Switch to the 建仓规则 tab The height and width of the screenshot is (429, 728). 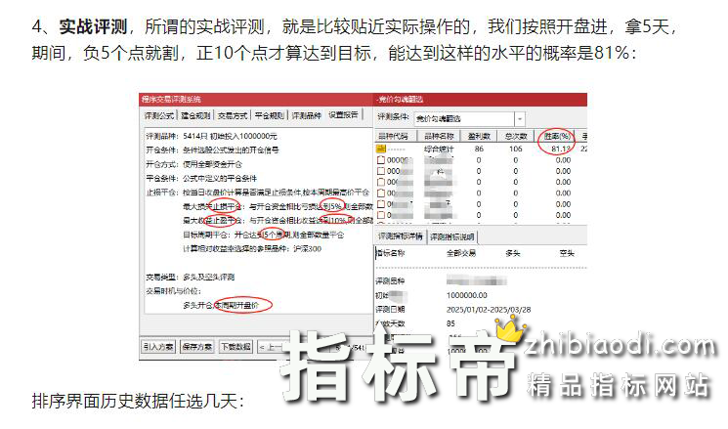point(195,115)
